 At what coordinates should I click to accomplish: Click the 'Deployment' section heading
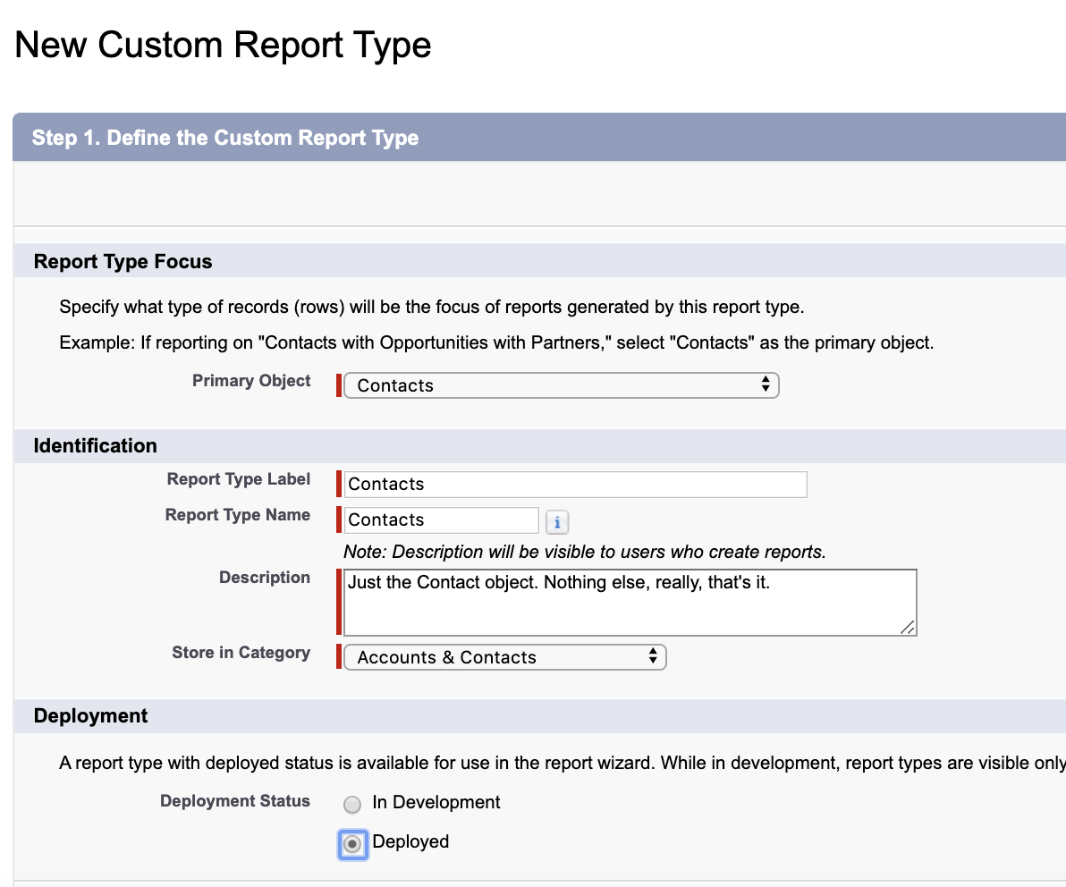[90, 715]
